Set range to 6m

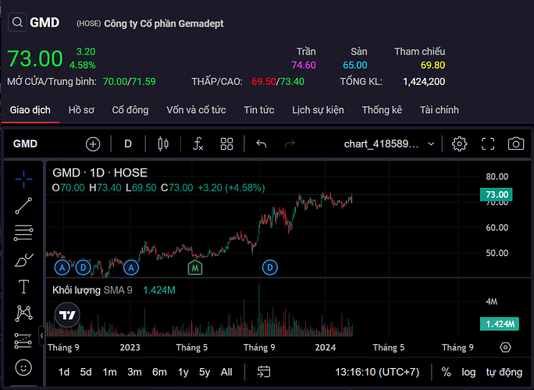coord(159,372)
